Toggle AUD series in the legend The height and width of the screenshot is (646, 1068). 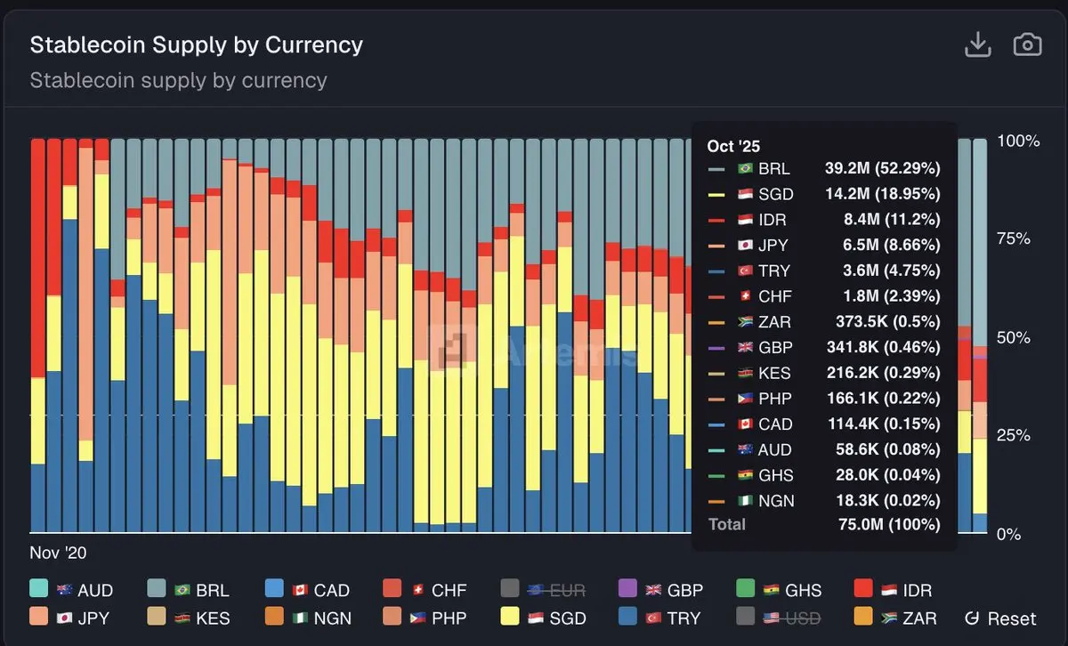[94, 590]
